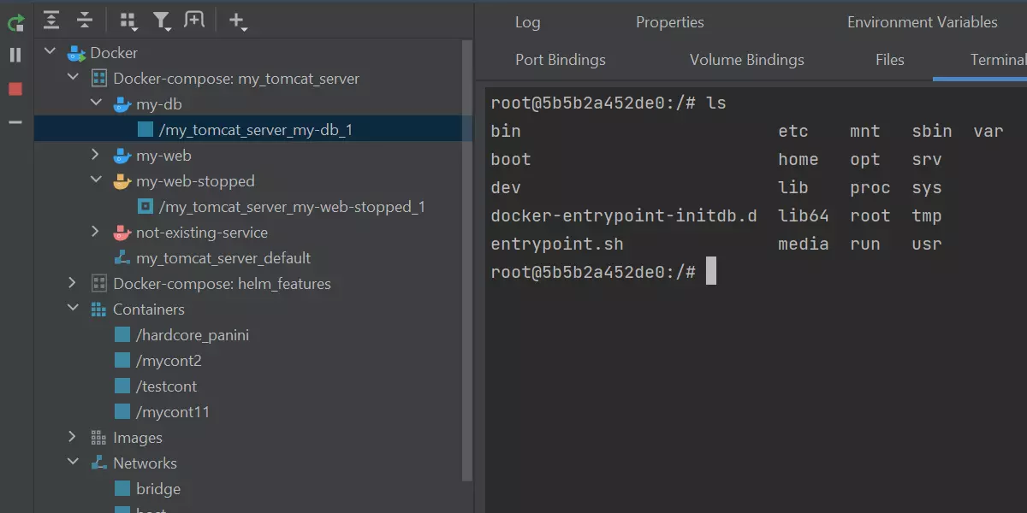Expand Docker-compose: helm_features node
1027x513 pixels.
click(x=73, y=284)
